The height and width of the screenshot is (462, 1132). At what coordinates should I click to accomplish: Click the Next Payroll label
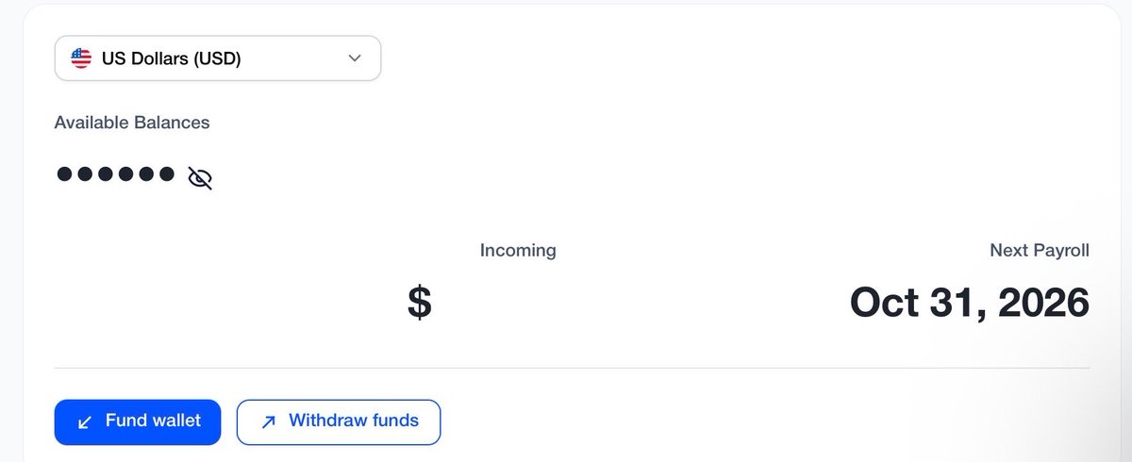(x=1040, y=251)
